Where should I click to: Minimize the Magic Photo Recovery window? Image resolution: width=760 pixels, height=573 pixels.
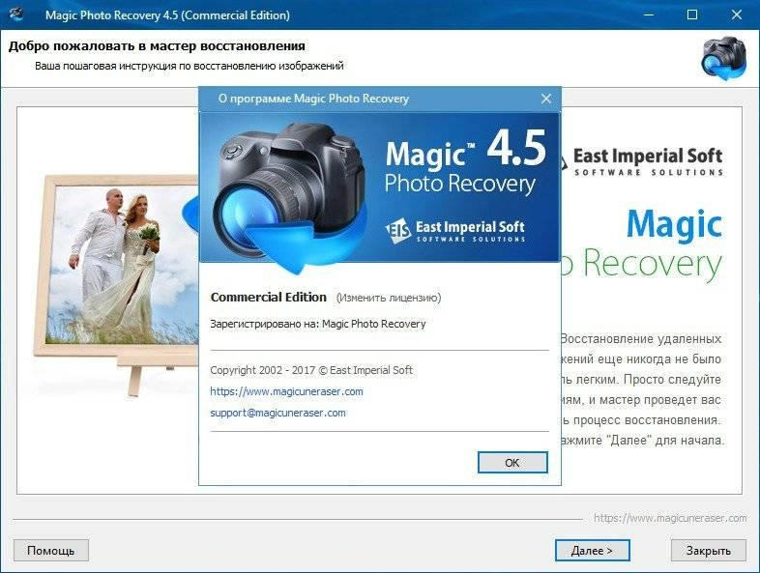(648, 14)
